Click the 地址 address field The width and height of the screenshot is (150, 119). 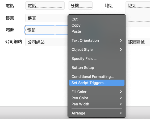click(x=138, y=14)
